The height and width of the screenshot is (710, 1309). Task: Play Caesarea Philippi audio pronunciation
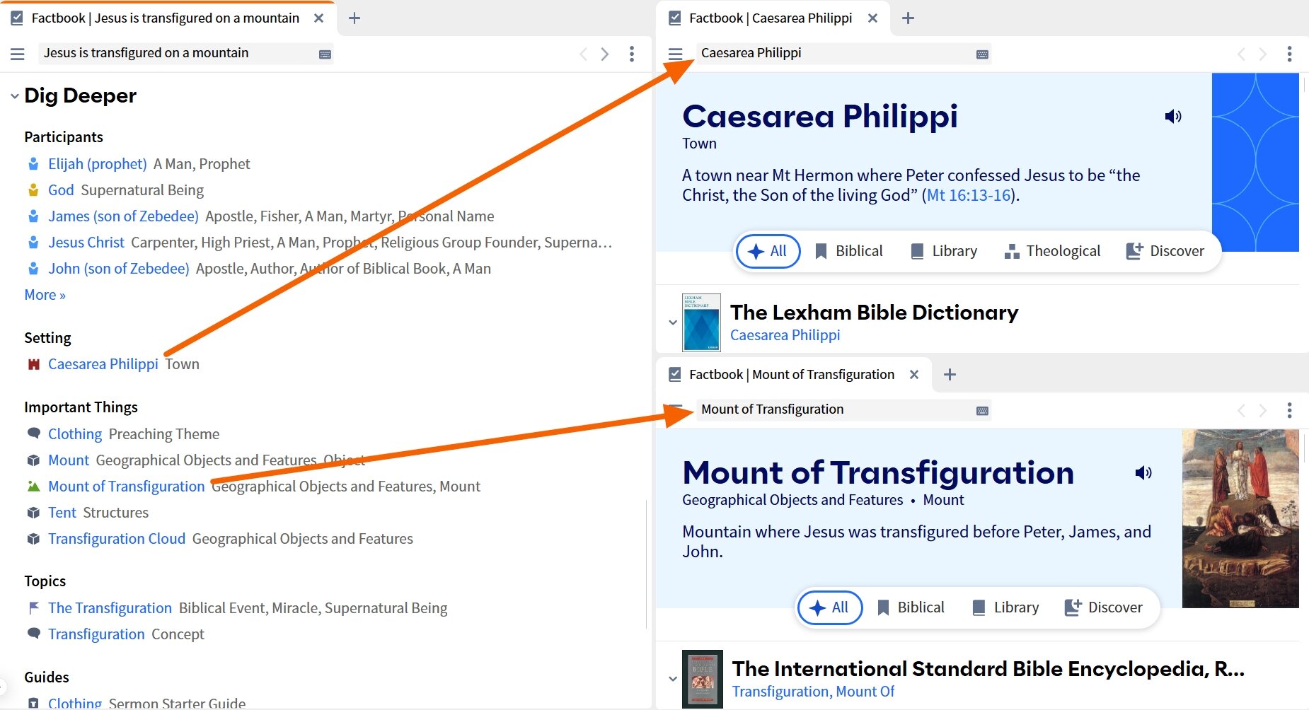[x=1173, y=116]
